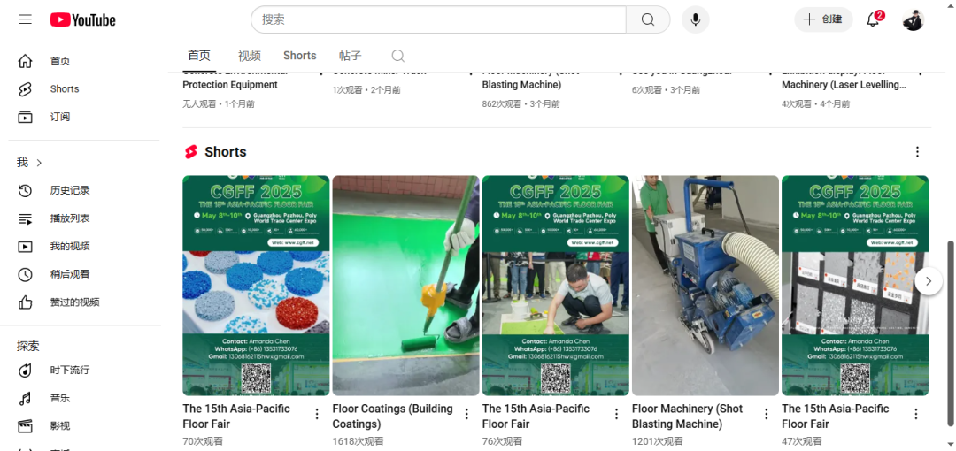
Task: Click 无人观看 • 1个月前 text
Action: [219, 104]
